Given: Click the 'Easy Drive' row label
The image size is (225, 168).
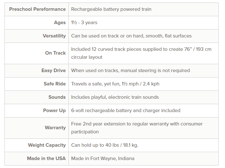Looking at the screenshot, I should click(53, 71).
